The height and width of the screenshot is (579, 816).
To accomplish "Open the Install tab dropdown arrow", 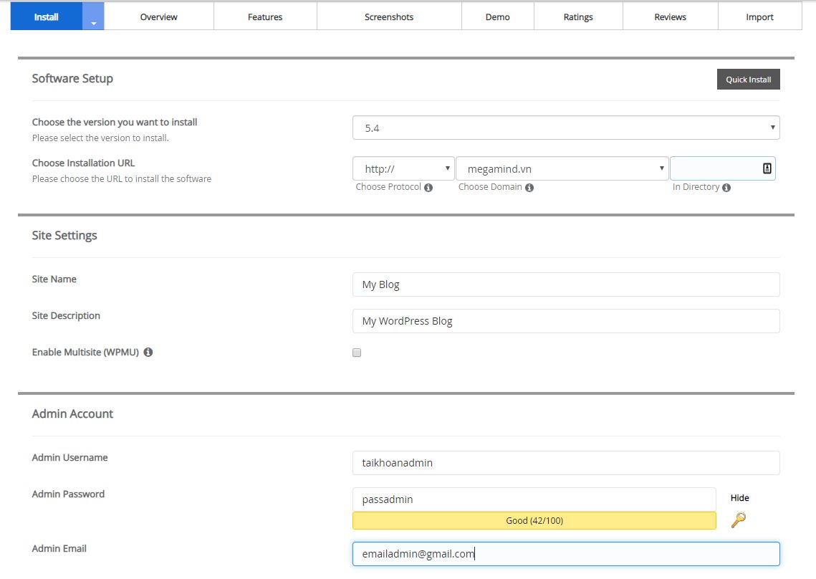I will pyautogui.click(x=93, y=17).
